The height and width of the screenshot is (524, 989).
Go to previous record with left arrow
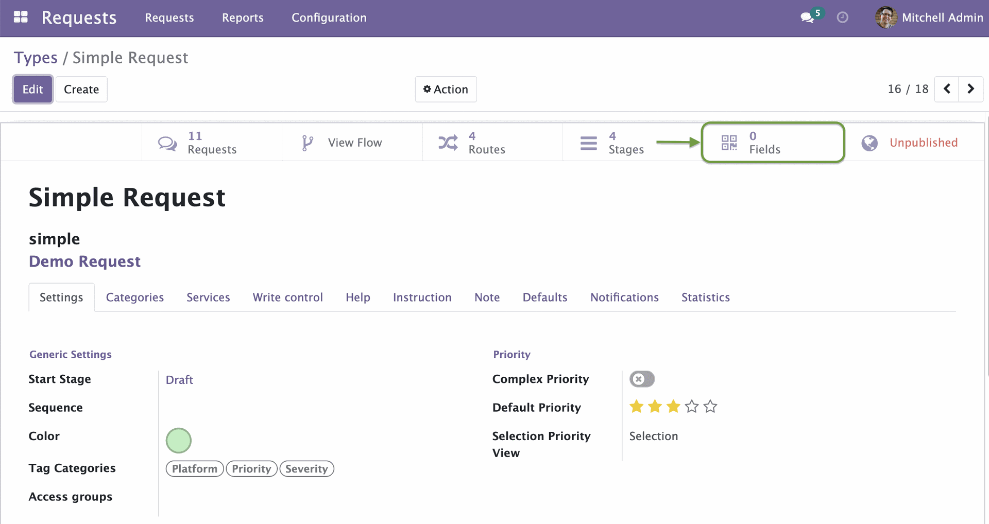[947, 89]
